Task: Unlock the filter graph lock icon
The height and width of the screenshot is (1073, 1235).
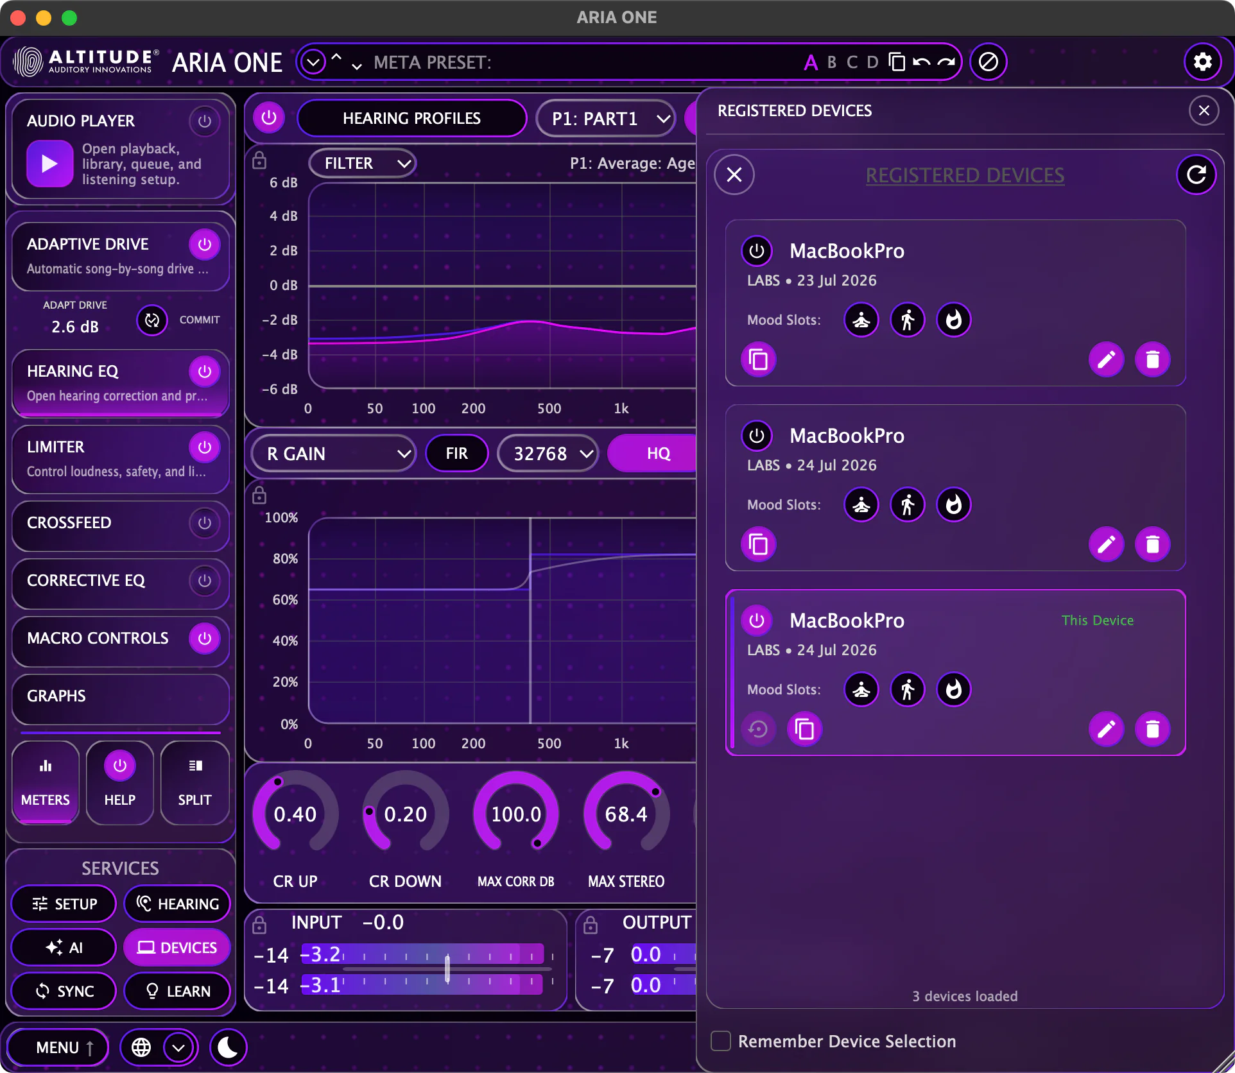Action: (x=259, y=160)
